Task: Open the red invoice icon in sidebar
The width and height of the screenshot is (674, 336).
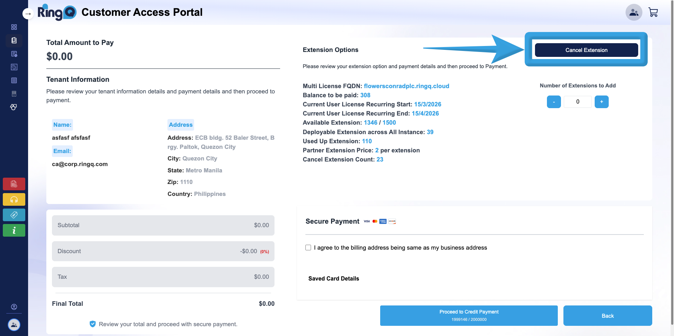Action: pos(14,184)
